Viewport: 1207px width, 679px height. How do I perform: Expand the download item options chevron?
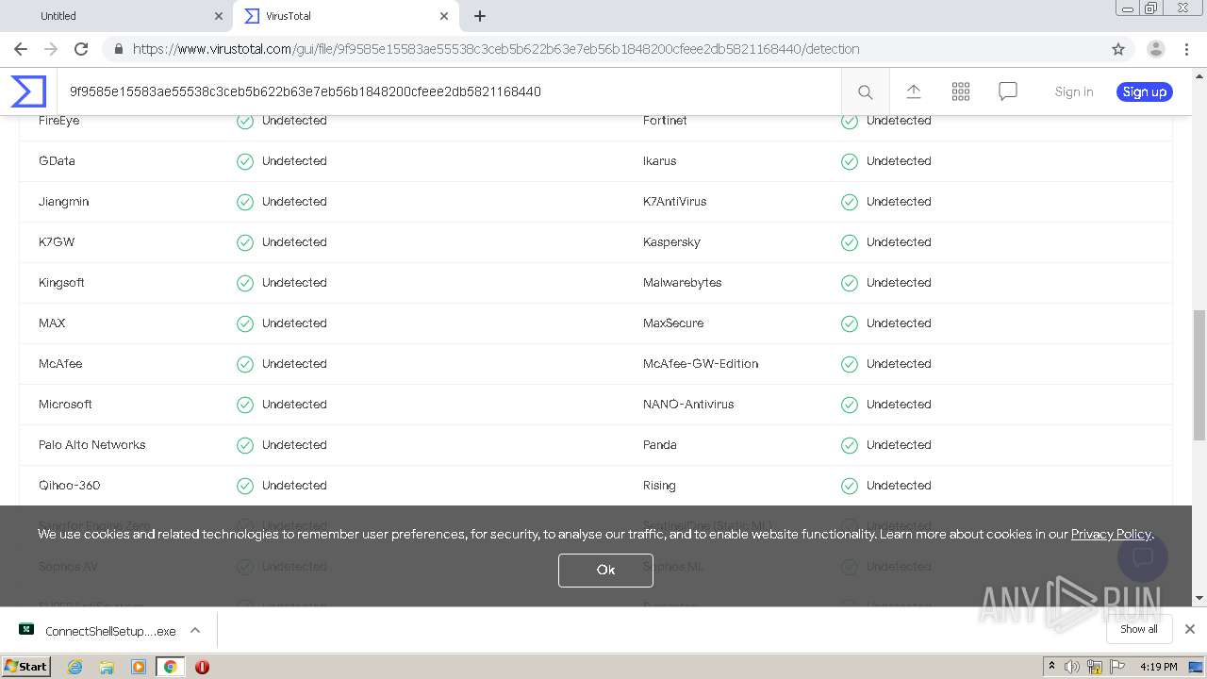195,630
